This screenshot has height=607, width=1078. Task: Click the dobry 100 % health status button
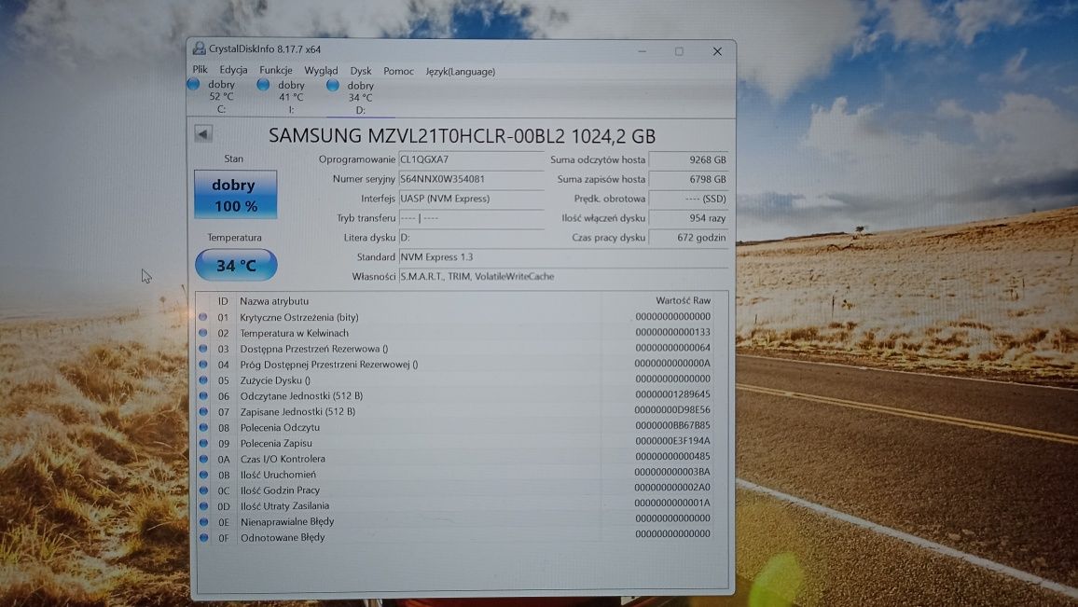235,195
